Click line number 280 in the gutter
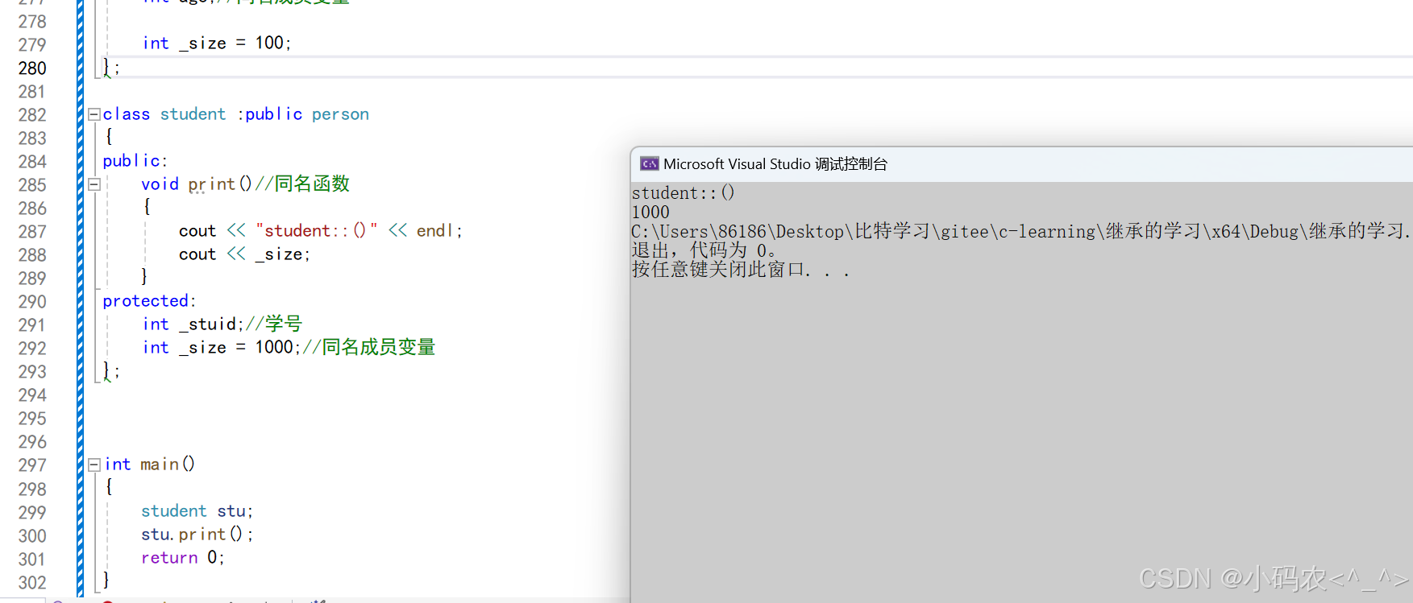Image resolution: width=1413 pixels, height=603 pixels. 32,68
